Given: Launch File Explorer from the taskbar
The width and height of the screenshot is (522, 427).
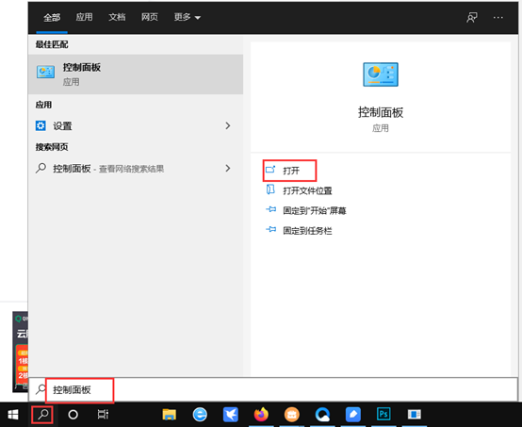Looking at the screenshot, I should point(169,415).
